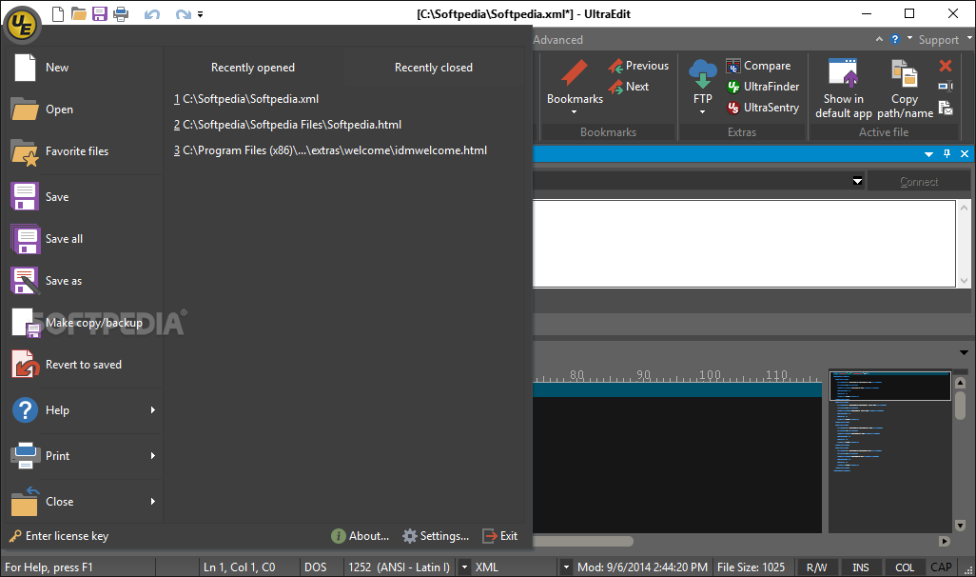Viewport: 976px width, 577px height.
Task: Click the Bookmarks red marker icon
Action: (574, 73)
